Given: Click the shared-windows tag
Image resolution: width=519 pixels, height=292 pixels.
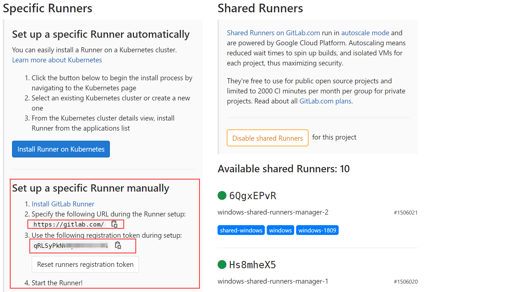Looking at the screenshot, I should (241, 230).
